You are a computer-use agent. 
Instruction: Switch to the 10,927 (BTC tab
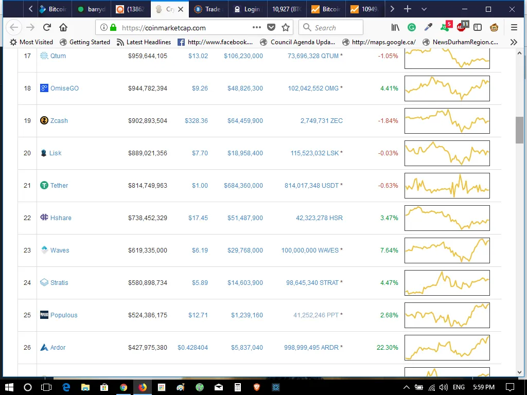pyautogui.click(x=287, y=9)
